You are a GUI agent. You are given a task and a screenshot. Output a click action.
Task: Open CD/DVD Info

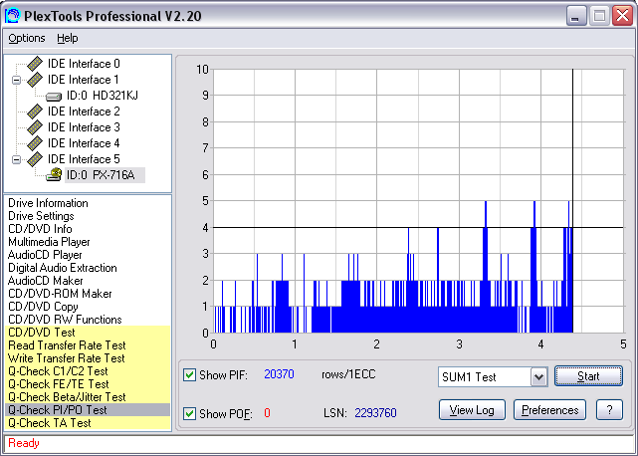point(40,229)
